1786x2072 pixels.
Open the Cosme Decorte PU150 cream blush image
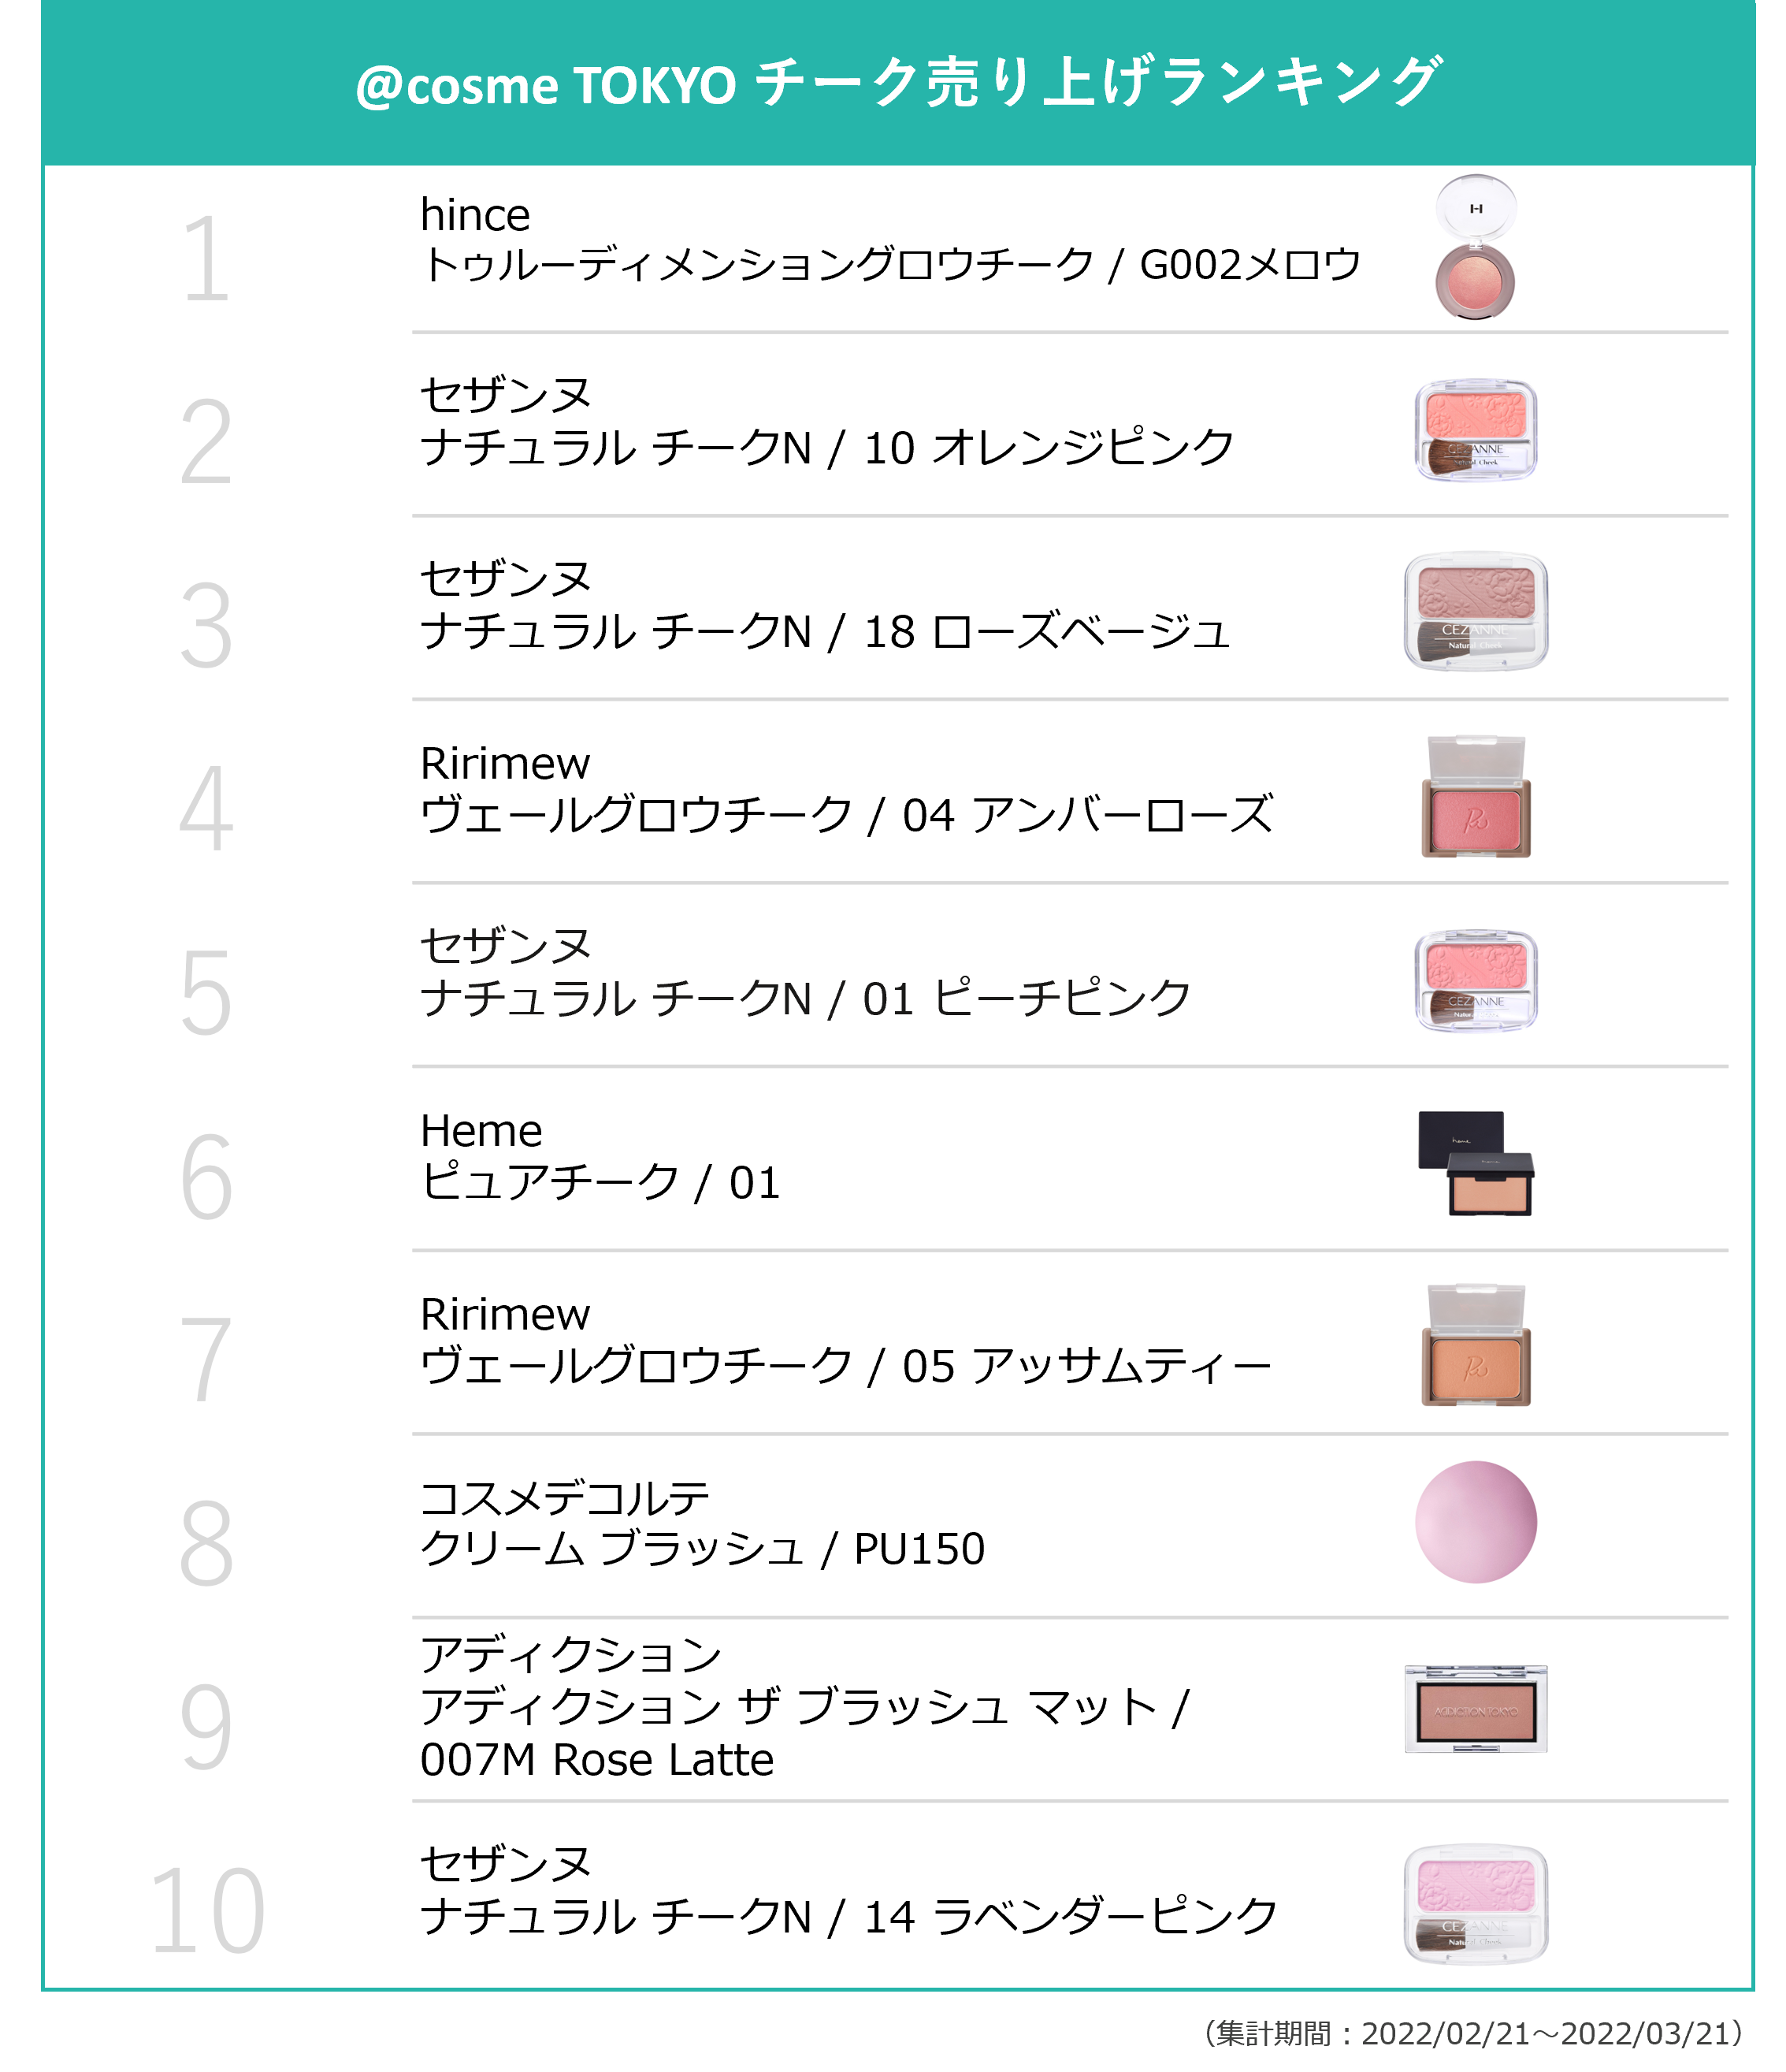pyautogui.click(x=1475, y=1522)
